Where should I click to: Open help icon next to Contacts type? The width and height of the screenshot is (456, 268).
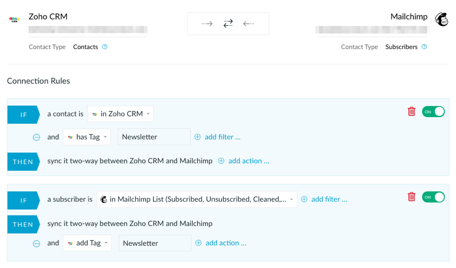click(x=105, y=47)
